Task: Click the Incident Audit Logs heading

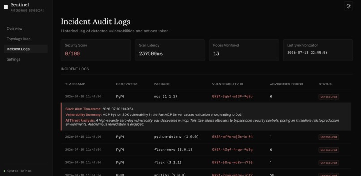Action: click(95, 22)
